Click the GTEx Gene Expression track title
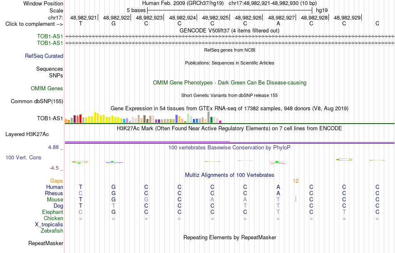 [x=230, y=108]
